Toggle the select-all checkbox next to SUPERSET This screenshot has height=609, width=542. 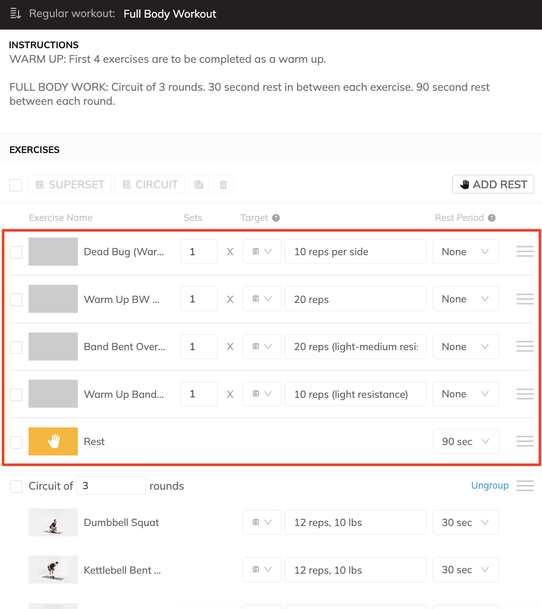16,185
